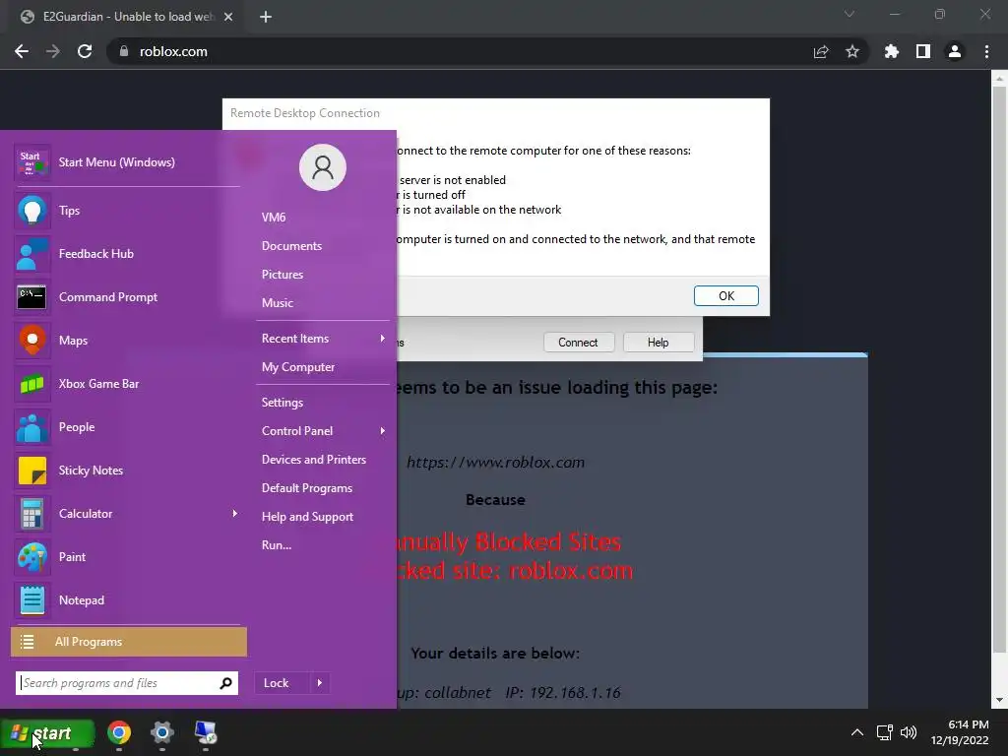Click Chrome icon on taskbar
Viewport: 1008px width, 756px height.
pos(119,732)
